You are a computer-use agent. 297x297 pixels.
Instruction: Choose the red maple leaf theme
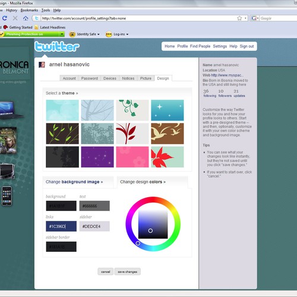tap(168, 157)
